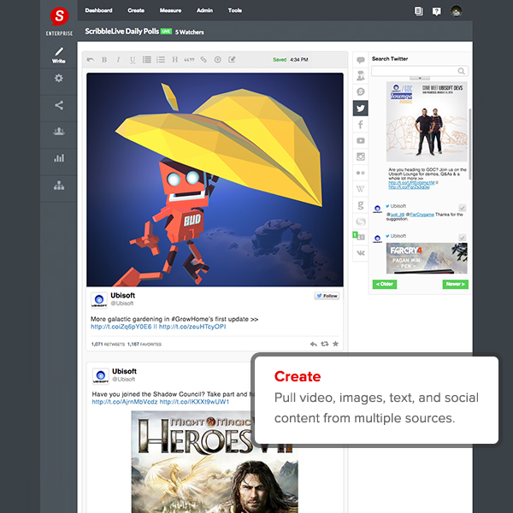Open the user profile avatar
513x513 pixels.
[456, 11]
